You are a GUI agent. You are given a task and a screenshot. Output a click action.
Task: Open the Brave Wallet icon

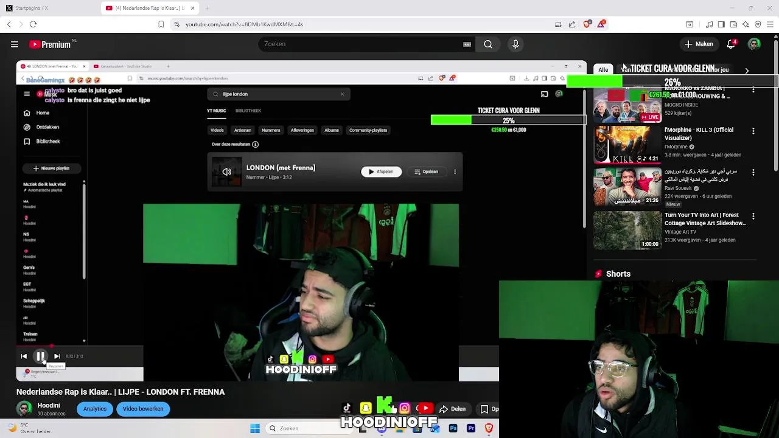click(x=733, y=24)
